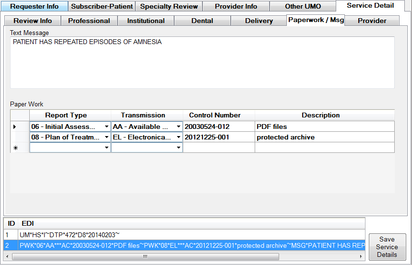Screen dimensions: 412x265
Task: Select the Provider Info tab
Action: click(x=236, y=7)
